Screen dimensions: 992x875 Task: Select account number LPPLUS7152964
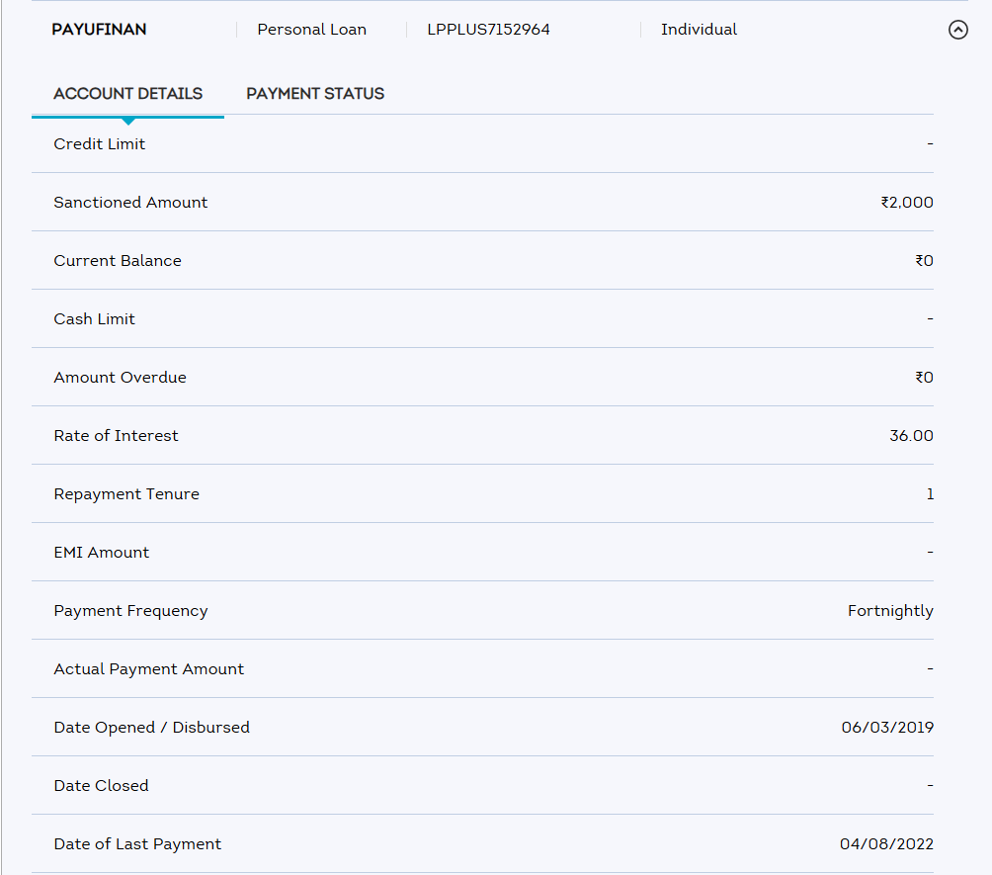(488, 30)
